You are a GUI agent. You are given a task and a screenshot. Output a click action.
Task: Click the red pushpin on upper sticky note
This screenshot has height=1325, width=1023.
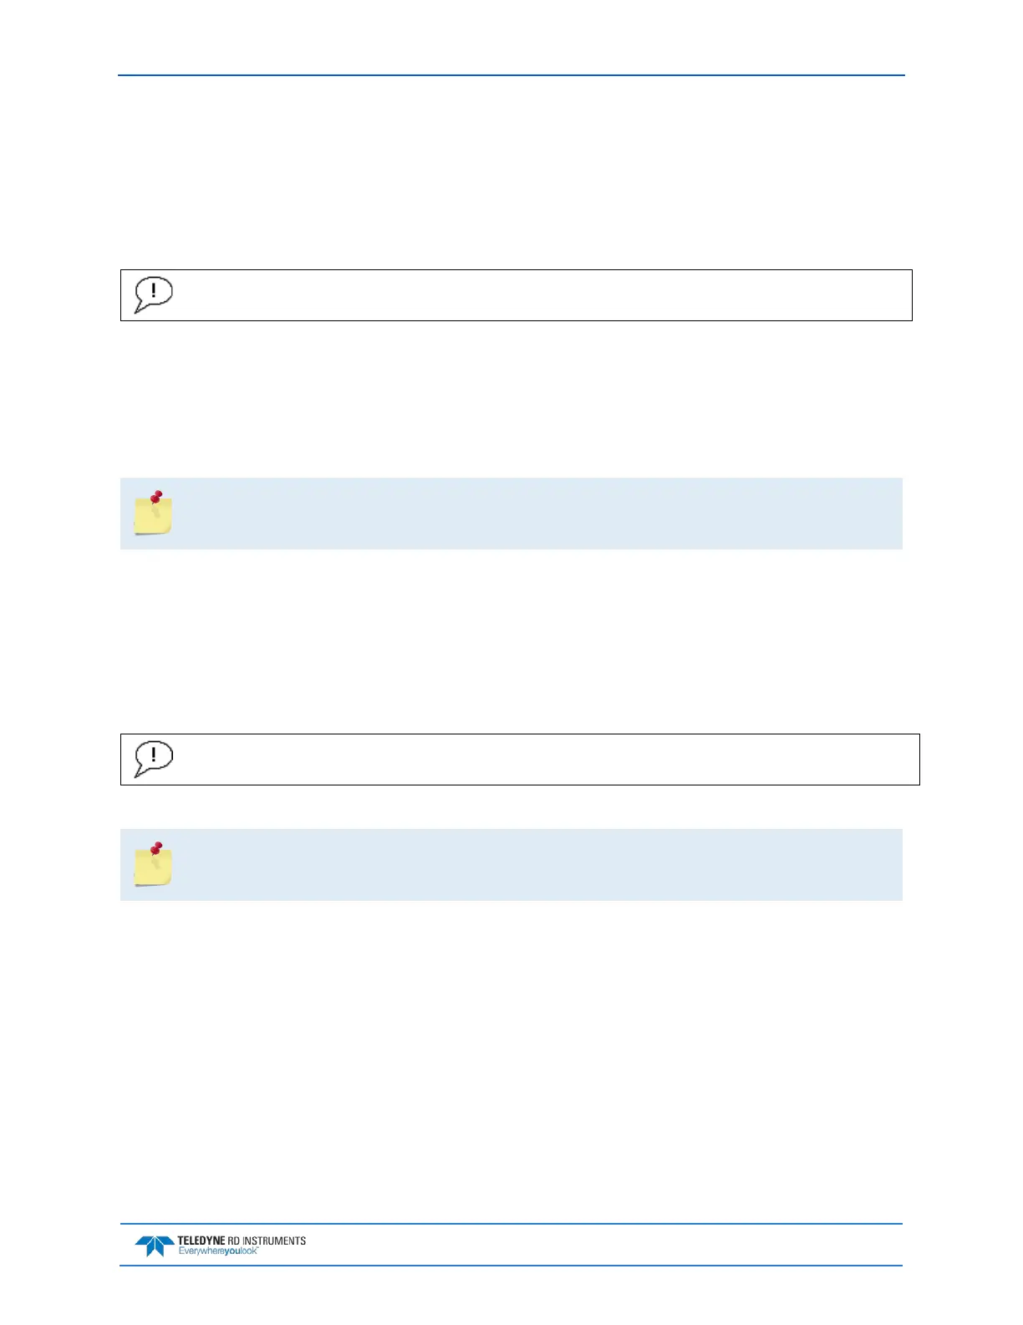tap(155, 497)
